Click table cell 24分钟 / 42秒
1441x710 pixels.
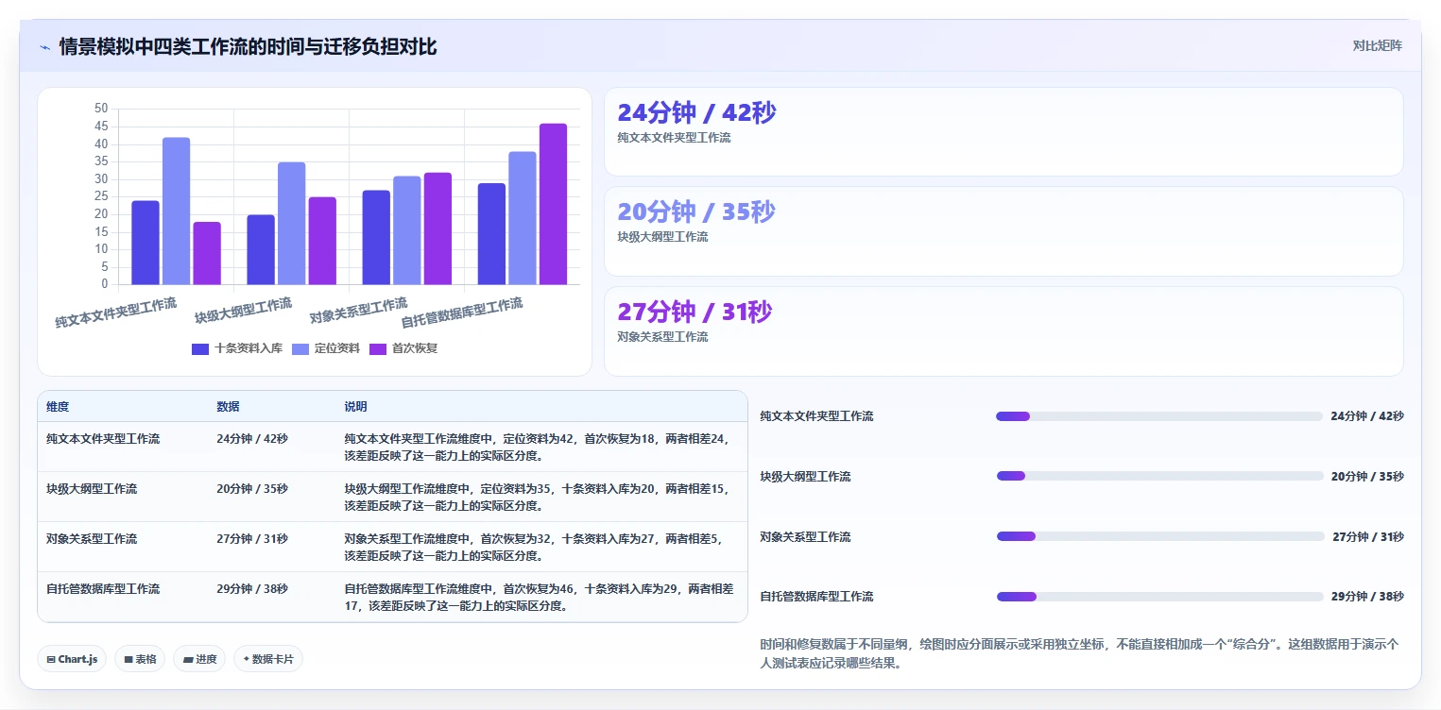pyautogui.click(x=252, y=439)
